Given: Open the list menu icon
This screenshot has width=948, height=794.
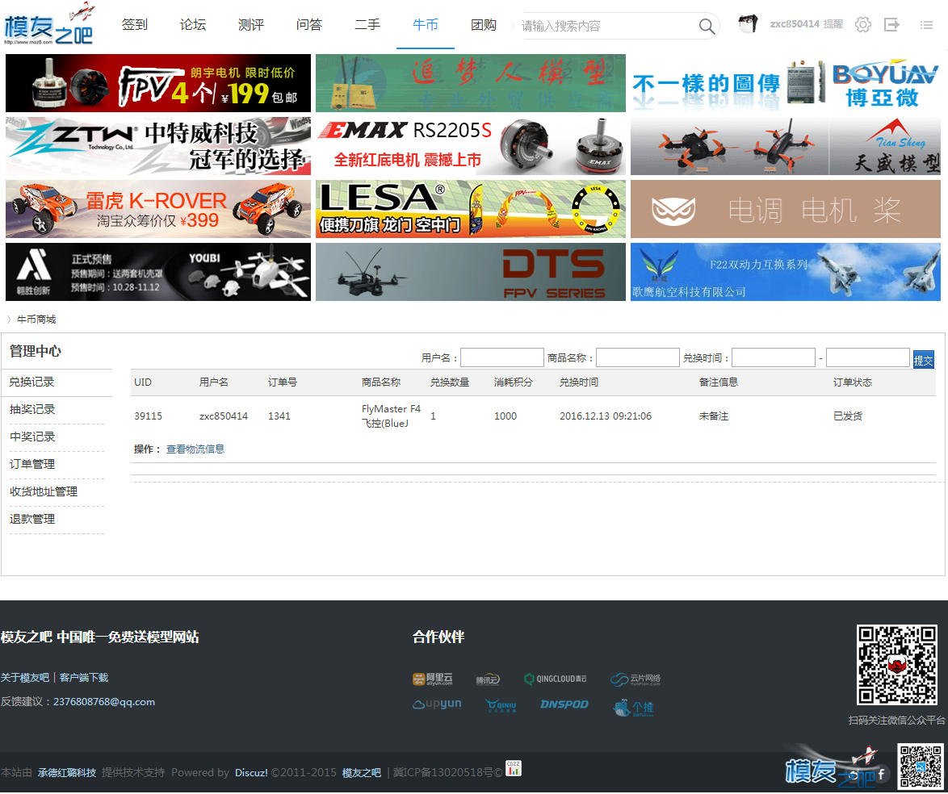Looking at the screenshot, I should point(926,25).
